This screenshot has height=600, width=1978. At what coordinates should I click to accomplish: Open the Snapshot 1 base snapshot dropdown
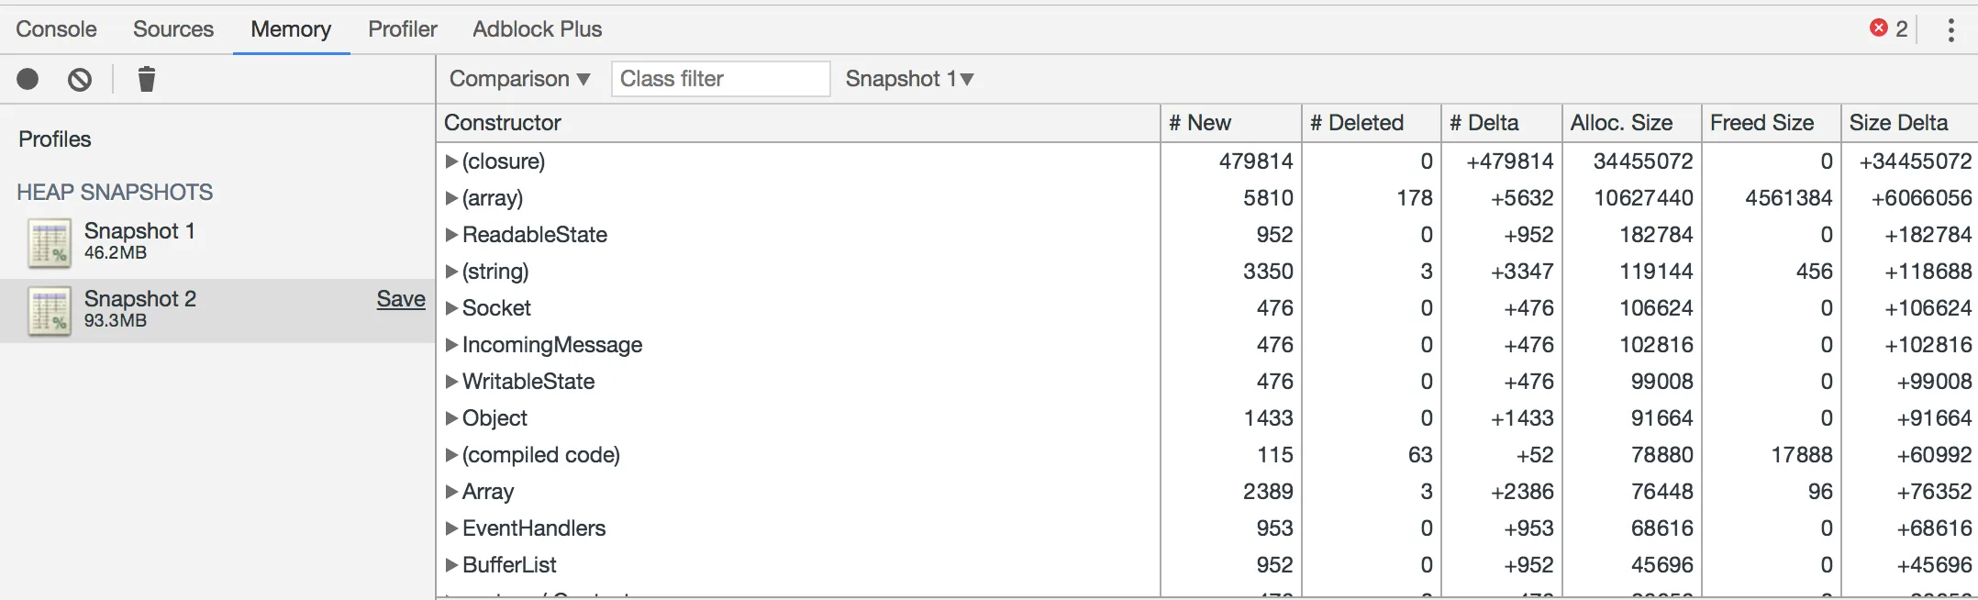point(909,79)
